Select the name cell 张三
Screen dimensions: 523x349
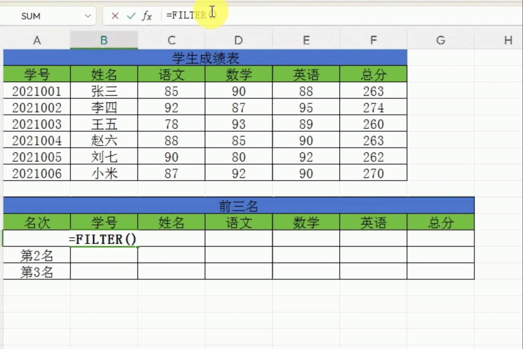pos(104,91)
